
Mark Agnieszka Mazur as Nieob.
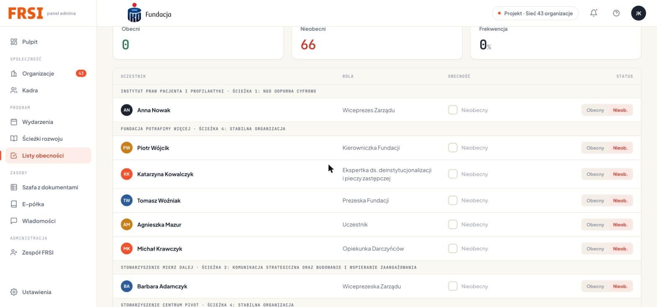click(x=620, y=225)
